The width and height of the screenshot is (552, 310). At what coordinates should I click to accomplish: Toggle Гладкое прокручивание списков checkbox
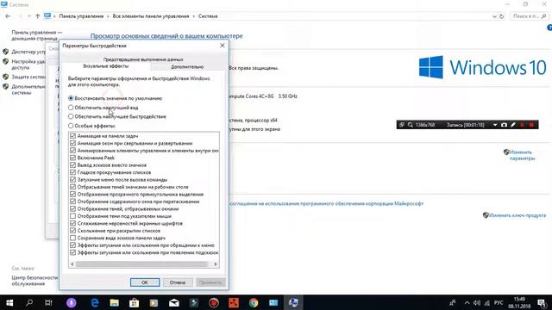[72, 172]
